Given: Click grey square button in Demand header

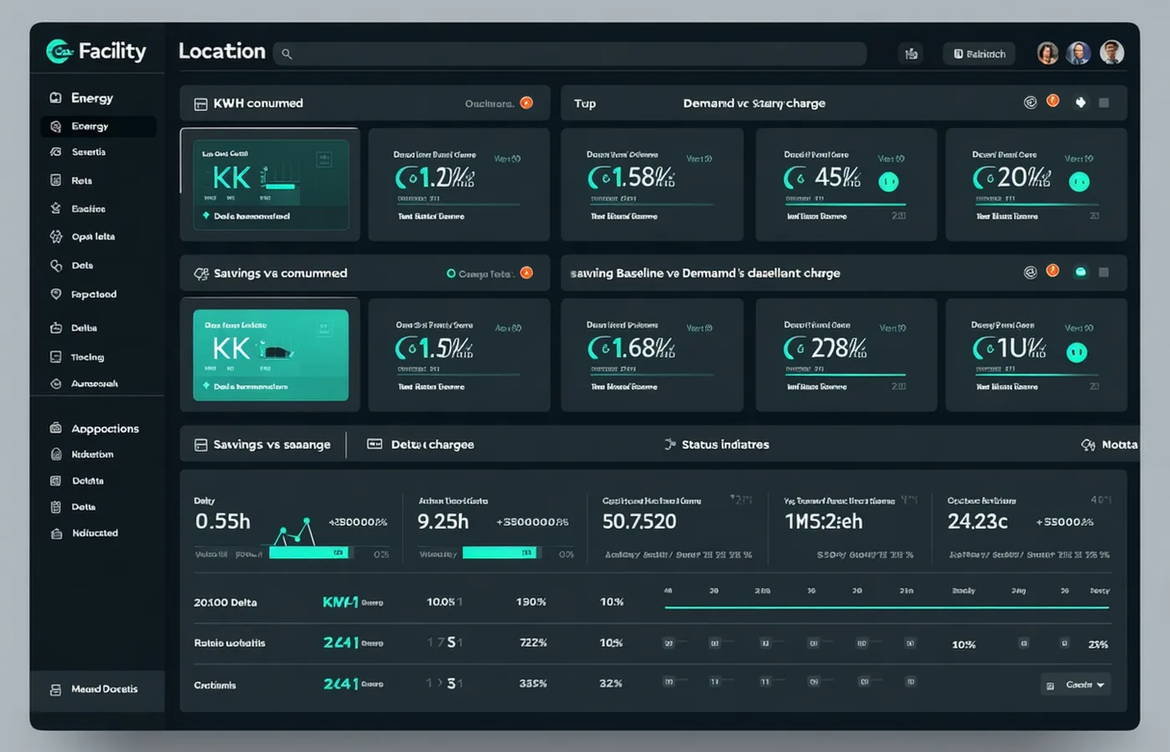Looking at the screenshot, I should 1104,103.
